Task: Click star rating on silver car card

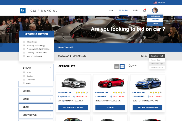Action: (x=82, y=93)
